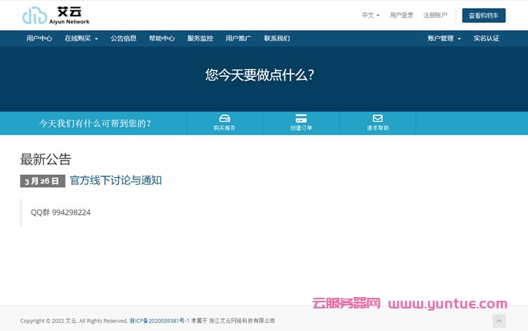Click the 查看购物车 button
This screenshot has height=331, width=528.
pos(483,15)
